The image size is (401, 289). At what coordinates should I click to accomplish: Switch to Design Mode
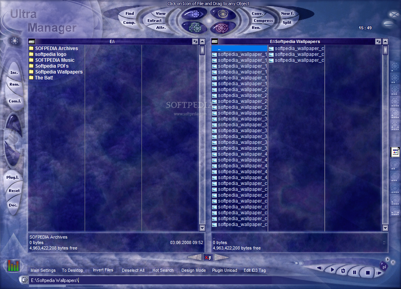point(193,270)
